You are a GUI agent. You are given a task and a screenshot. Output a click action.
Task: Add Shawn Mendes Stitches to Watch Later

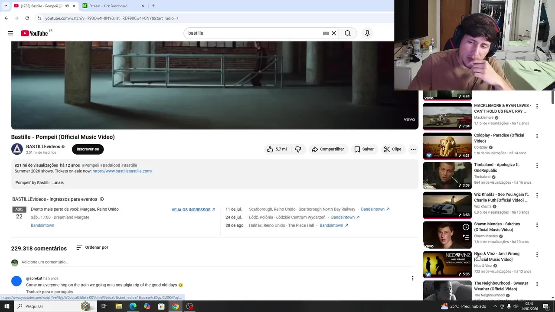pos(466,227)
